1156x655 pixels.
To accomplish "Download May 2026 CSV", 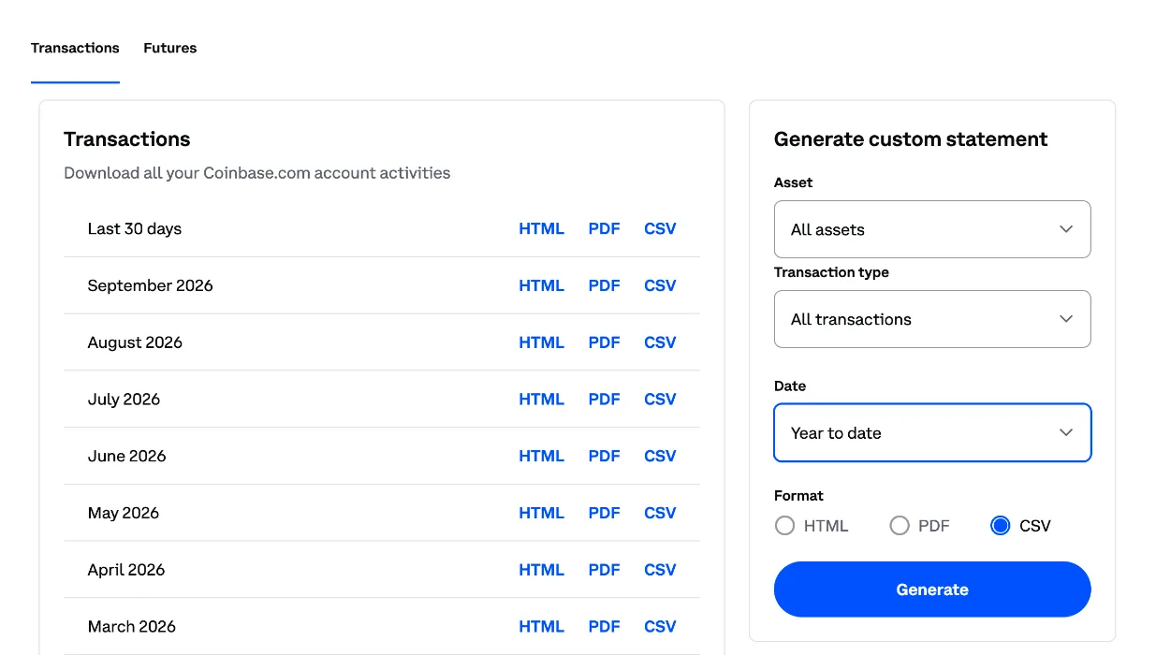I will point(660,513).
